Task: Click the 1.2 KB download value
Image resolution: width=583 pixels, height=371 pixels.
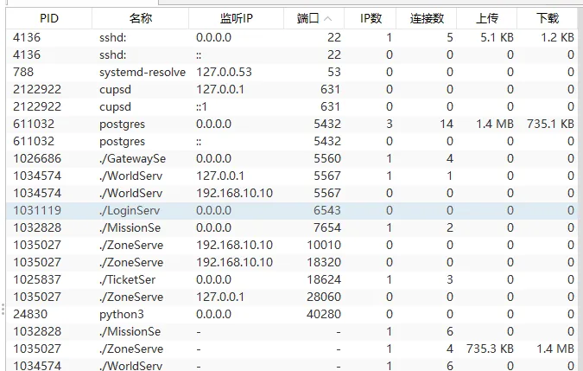Action: pos(557,37)
